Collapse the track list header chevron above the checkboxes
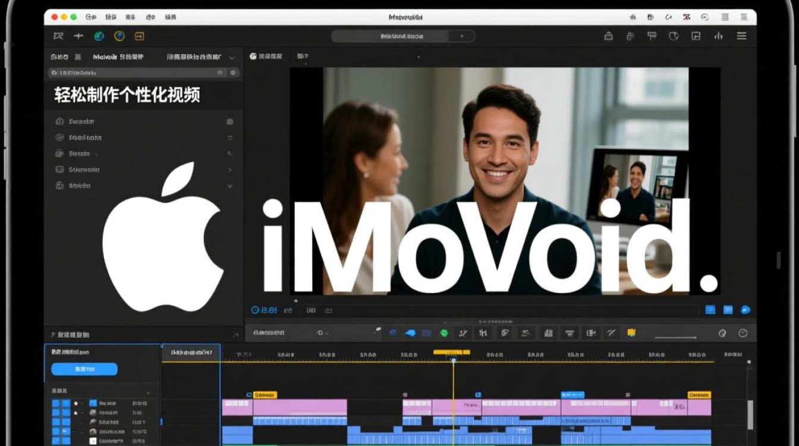The width and height of the screenshot is (799, 446). [x=148, y=392]
